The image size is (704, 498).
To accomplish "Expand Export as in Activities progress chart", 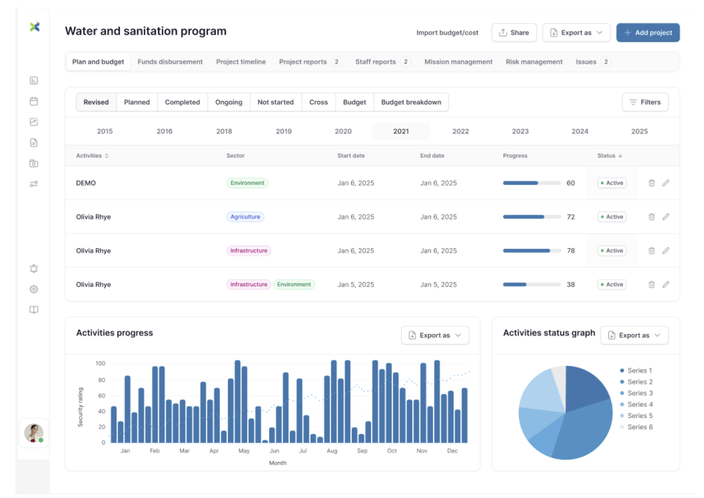I will coord(435,335).
